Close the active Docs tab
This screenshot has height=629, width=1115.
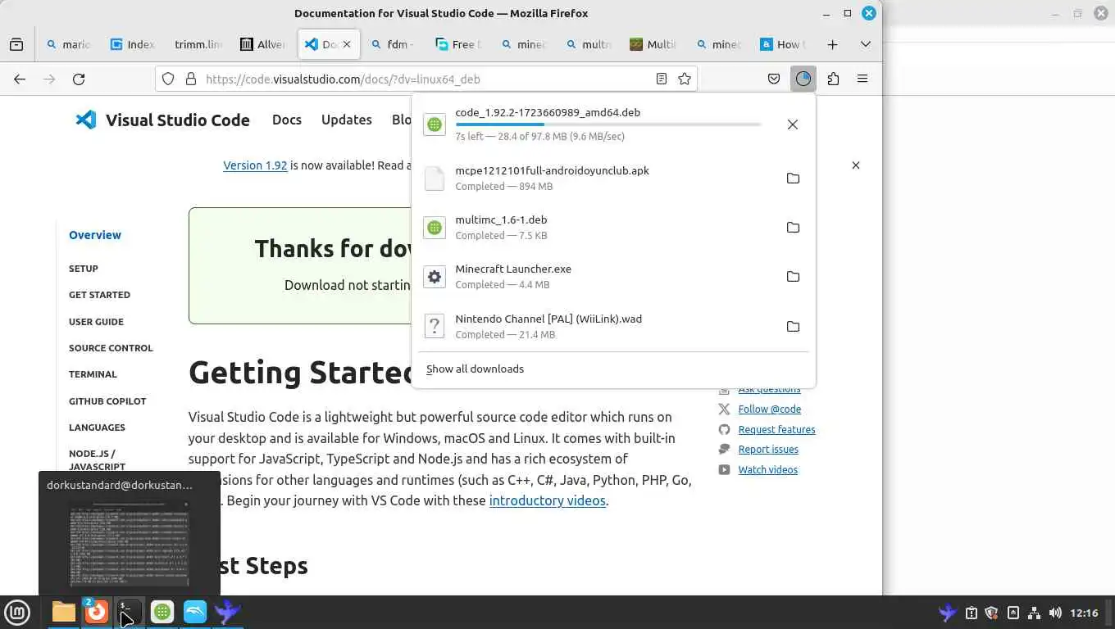[347, 44]
